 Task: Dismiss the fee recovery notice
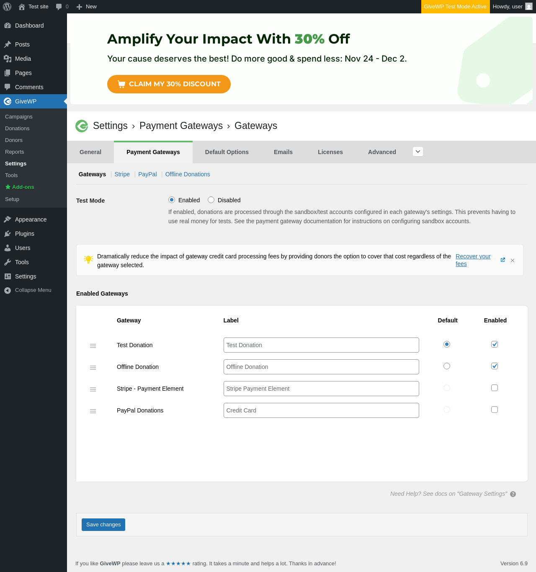point(513,260)
